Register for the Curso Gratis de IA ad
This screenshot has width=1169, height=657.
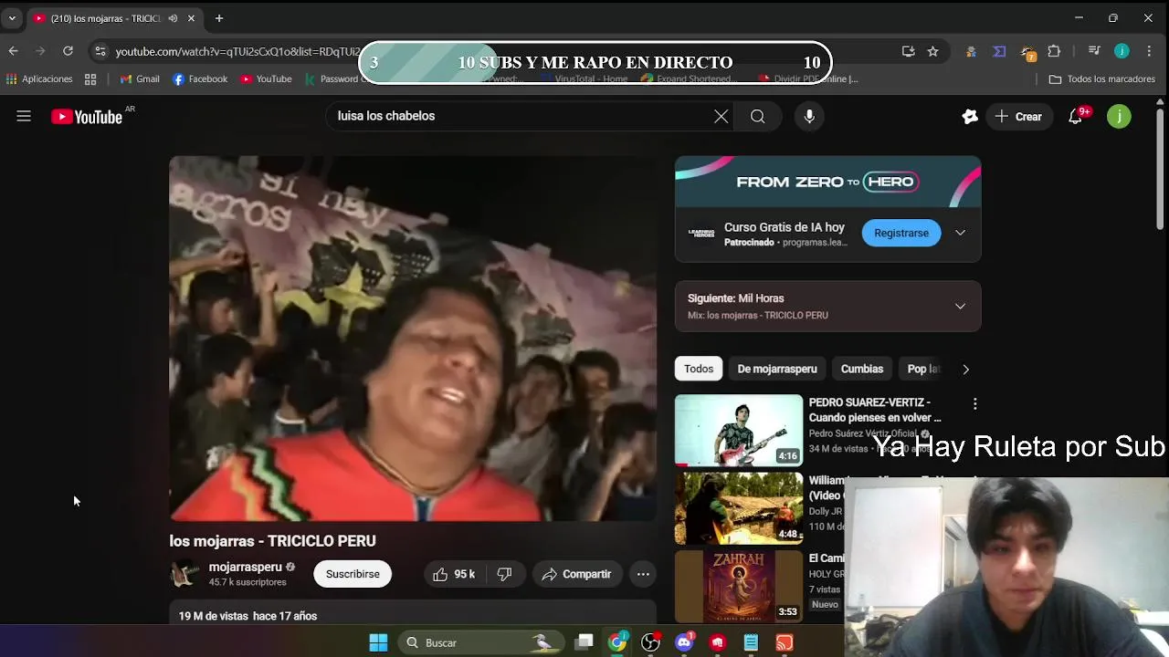coord(901,233)
